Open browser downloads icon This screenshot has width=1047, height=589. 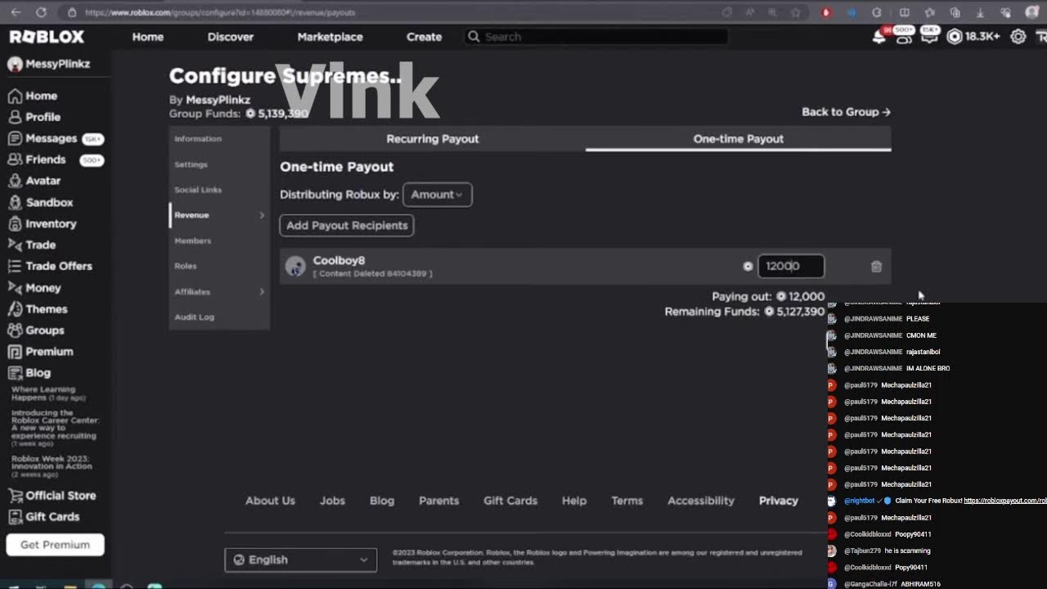coord(981,12)
